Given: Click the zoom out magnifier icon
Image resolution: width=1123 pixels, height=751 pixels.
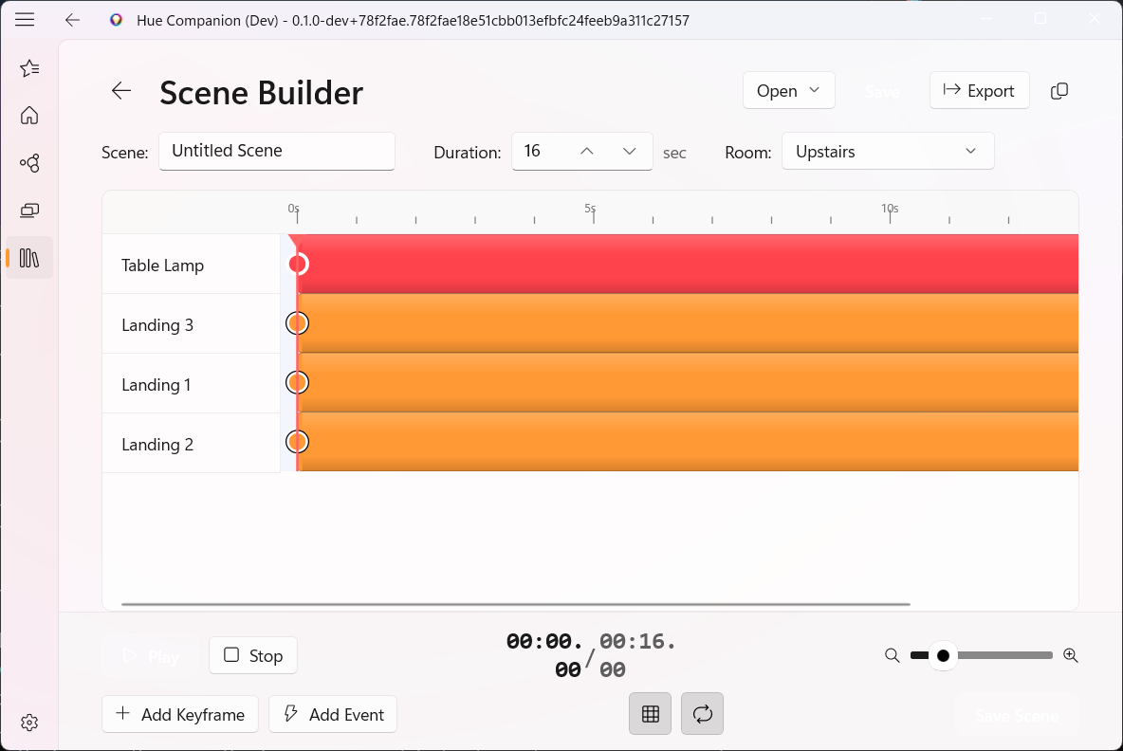Looking at the screenshot, I should pyautogui.click(x=892, y=655).
